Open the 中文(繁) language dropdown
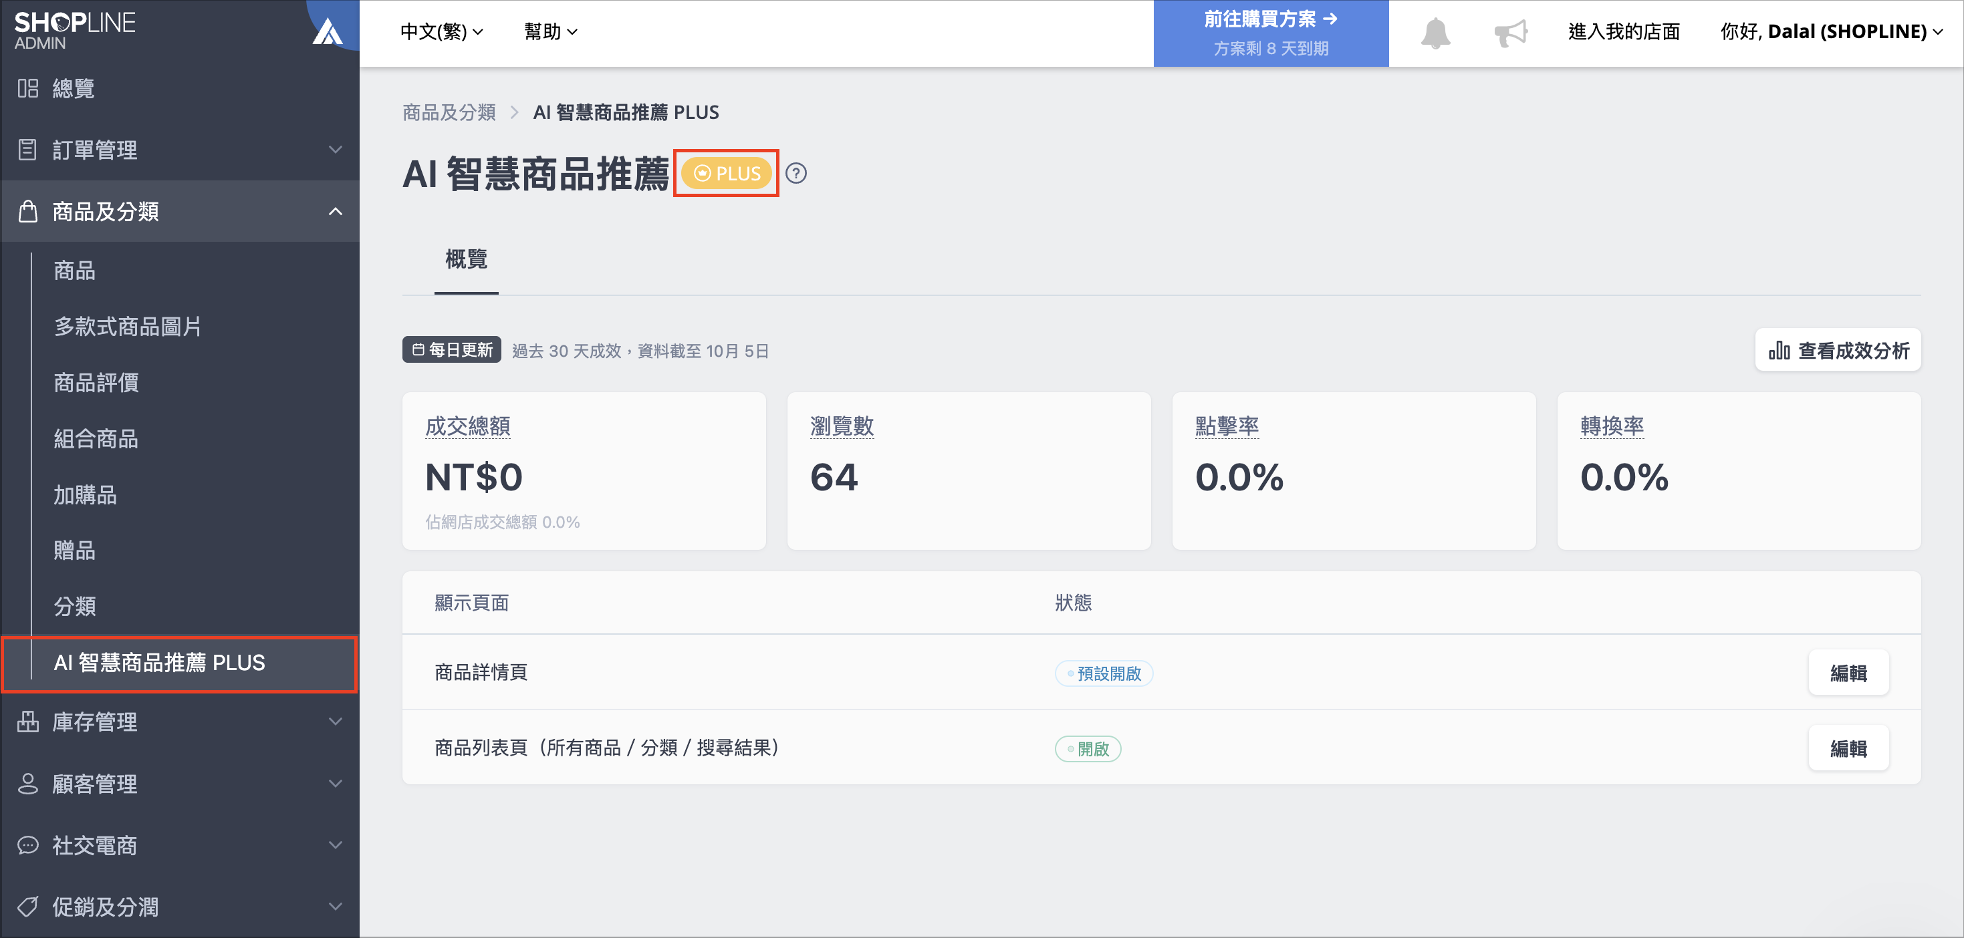Screen dimensions: 1964x938 point(441,32)
